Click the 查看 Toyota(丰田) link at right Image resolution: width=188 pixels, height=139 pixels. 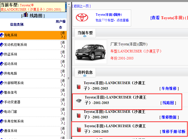169,18
